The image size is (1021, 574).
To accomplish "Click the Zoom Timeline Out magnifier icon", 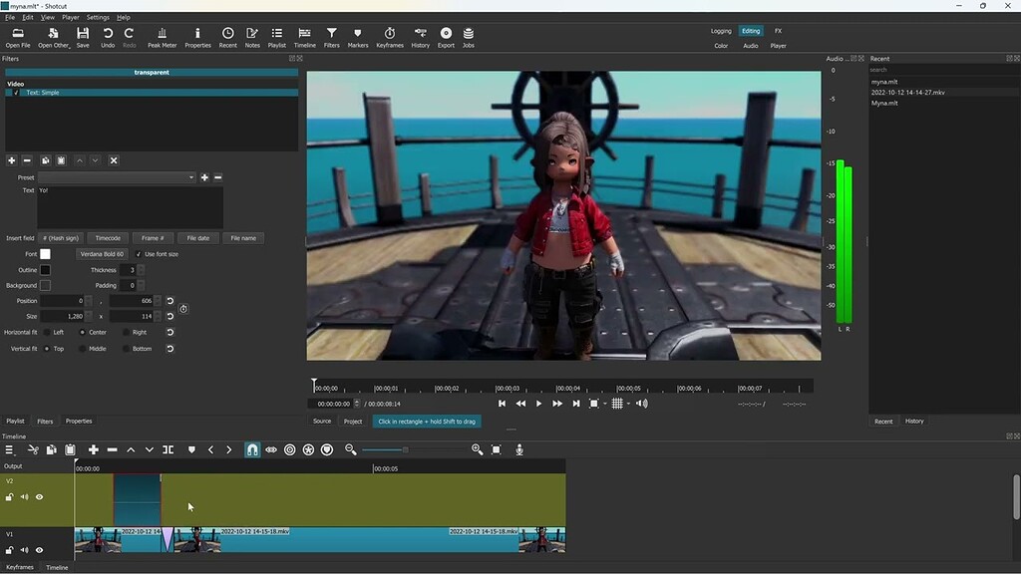I will point(349,449).
